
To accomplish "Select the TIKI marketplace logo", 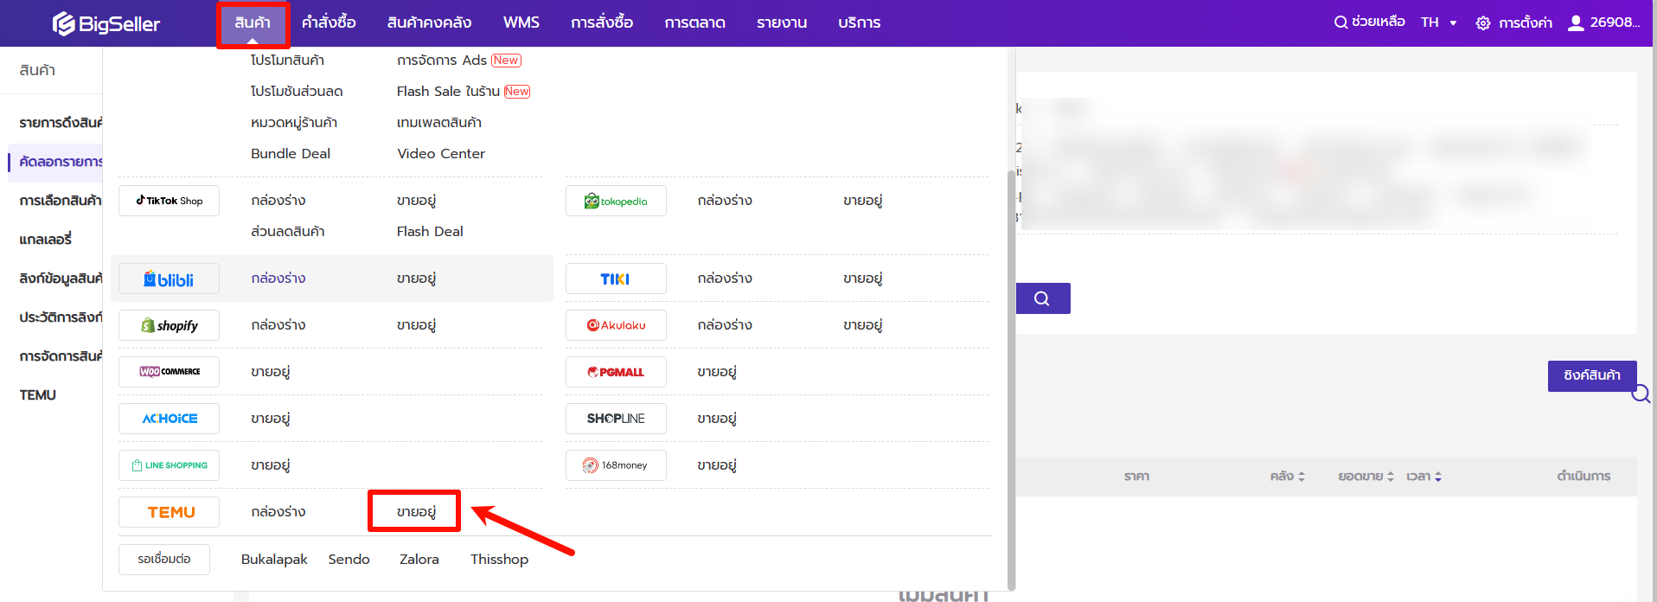I will (x=616, y=279).
